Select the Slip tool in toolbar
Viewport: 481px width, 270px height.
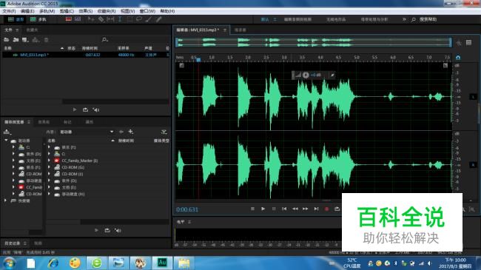click(x=110, y=19)
